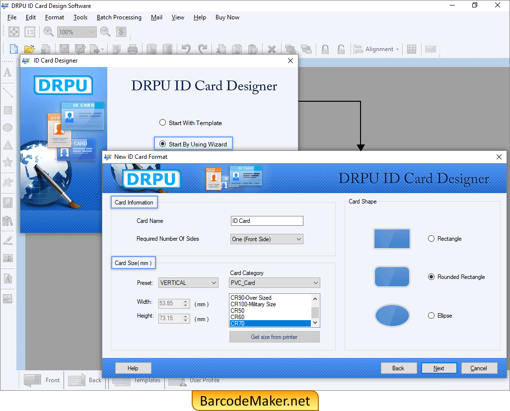Select CR60 in card size list
This screenshot has height=411, width=510.
270,317
